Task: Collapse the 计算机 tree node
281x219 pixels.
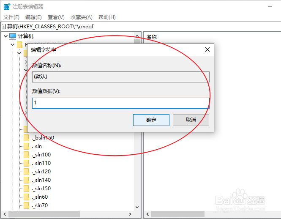Action: point(5,36)
